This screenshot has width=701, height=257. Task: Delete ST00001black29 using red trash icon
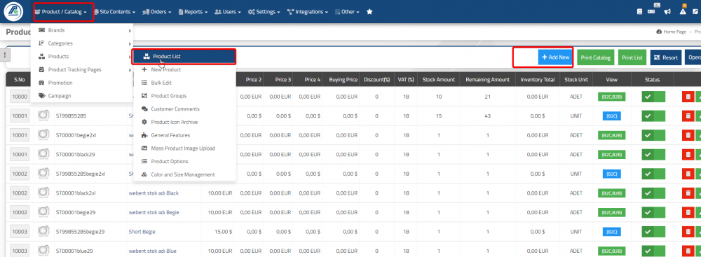coord(688,154)
